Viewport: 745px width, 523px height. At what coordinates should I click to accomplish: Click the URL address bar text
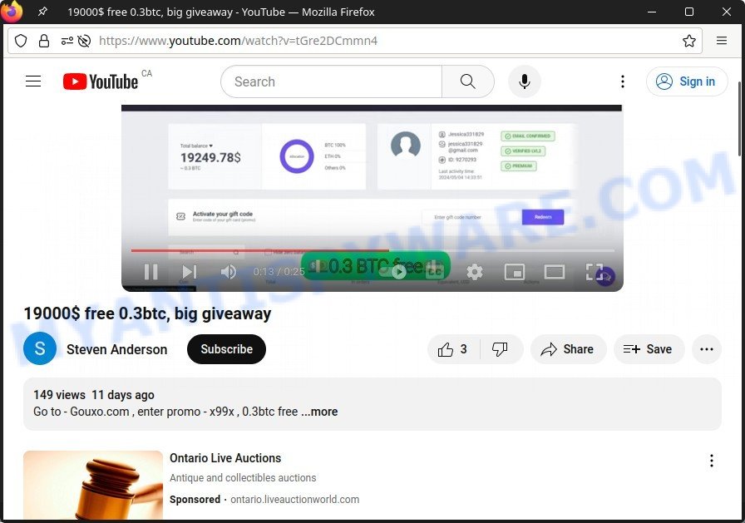pyautogui.click(x=238, y=41)
